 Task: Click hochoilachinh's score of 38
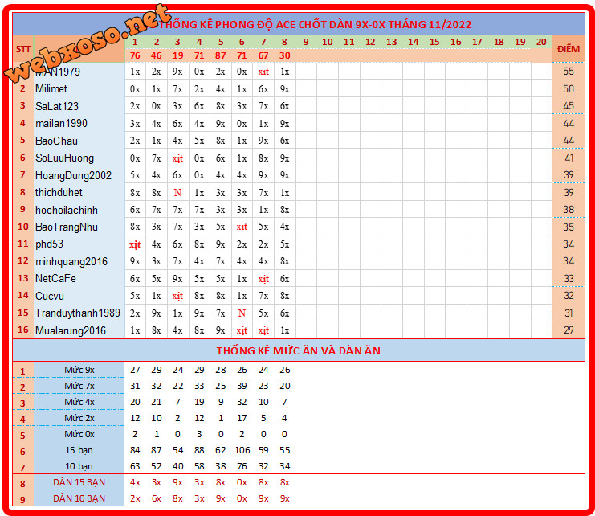point(568,210)
